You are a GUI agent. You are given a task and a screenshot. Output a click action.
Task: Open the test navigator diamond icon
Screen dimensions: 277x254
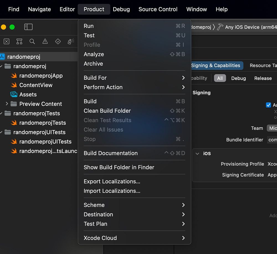click(58, 42)
